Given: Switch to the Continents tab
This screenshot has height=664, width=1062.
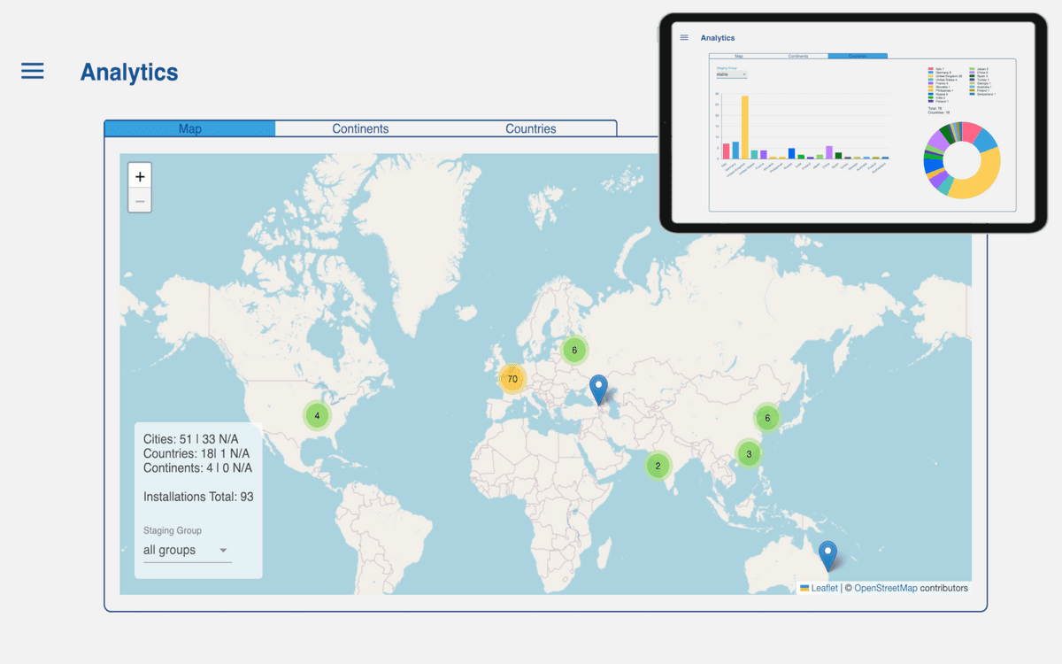Looking at the screenshot, I should coord(361,128).
